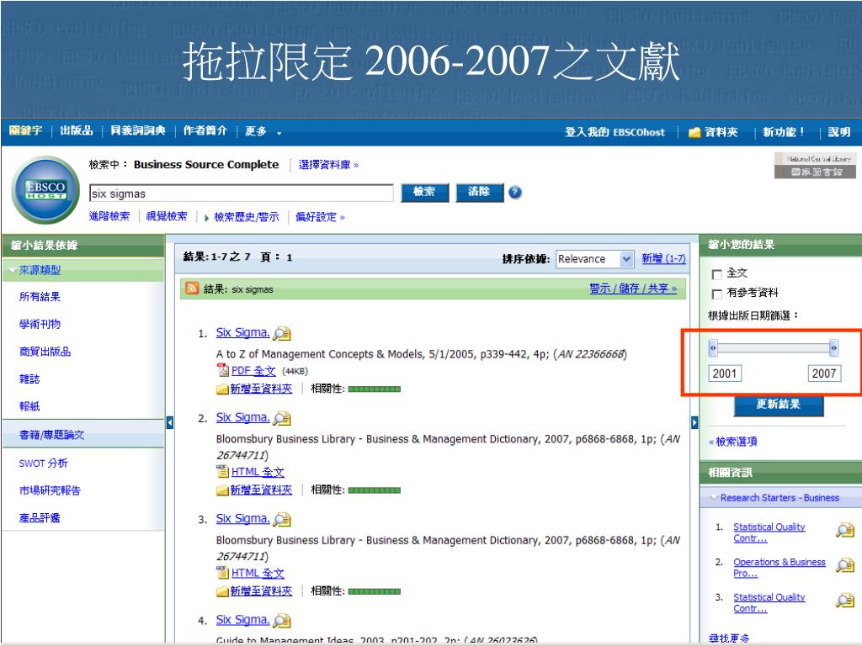Open 作者簡介 menu item
The image size is (862, 646).
coord(205,130)
